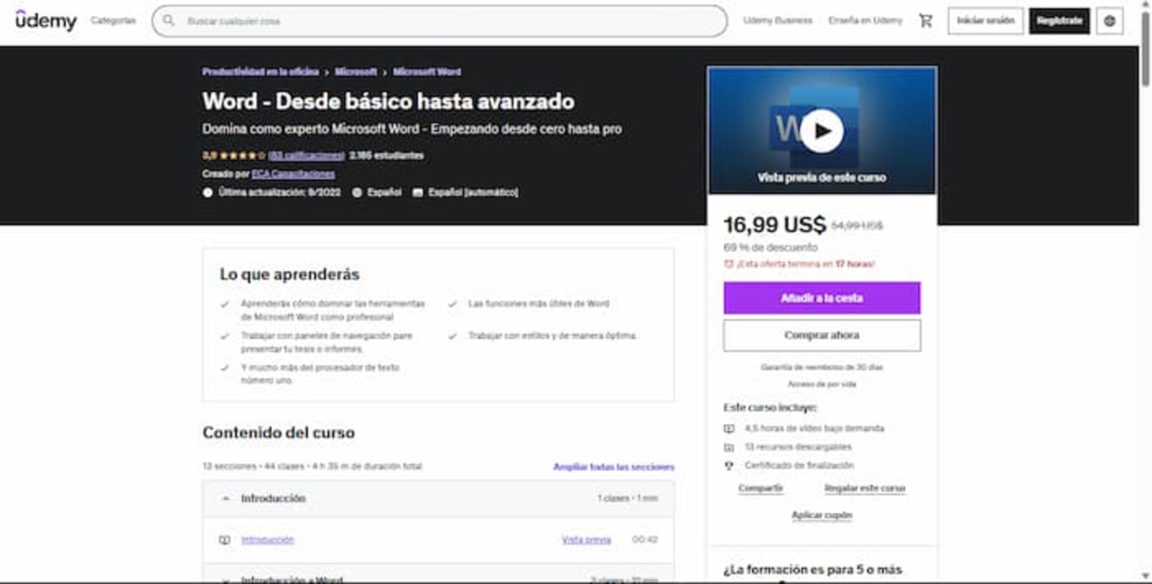Click the star rating display

click(x=242, y=155)
